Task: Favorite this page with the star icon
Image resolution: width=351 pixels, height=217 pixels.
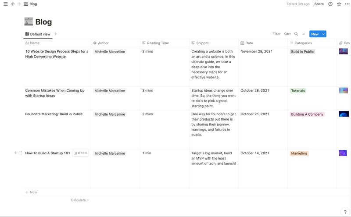Action: pyautogui.click(x=339, y=4)
